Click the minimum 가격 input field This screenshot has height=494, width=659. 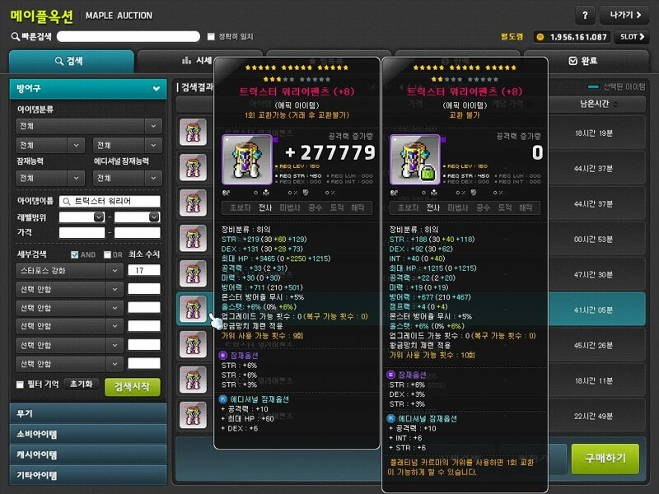click(82, 233)
